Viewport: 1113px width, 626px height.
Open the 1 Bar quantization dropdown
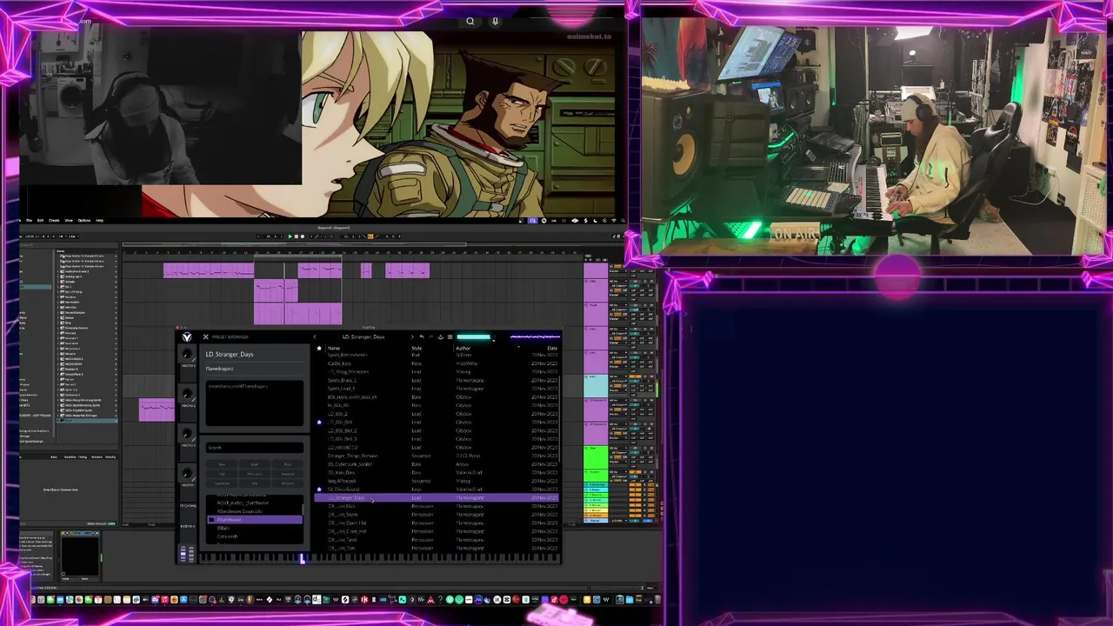click(74, 236)
